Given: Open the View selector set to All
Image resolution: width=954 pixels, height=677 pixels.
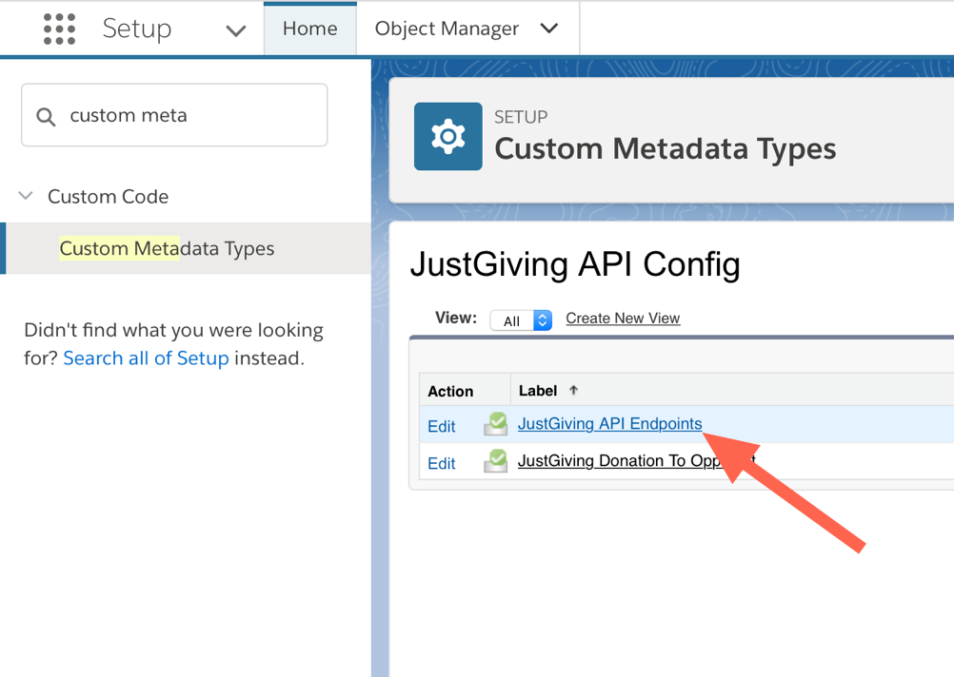Looking at the screenshot, I should (x=521, y=320).
